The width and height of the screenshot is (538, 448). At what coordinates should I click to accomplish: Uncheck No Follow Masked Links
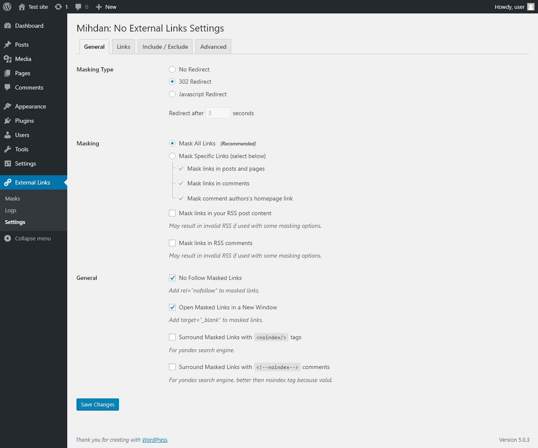[172, 278]
